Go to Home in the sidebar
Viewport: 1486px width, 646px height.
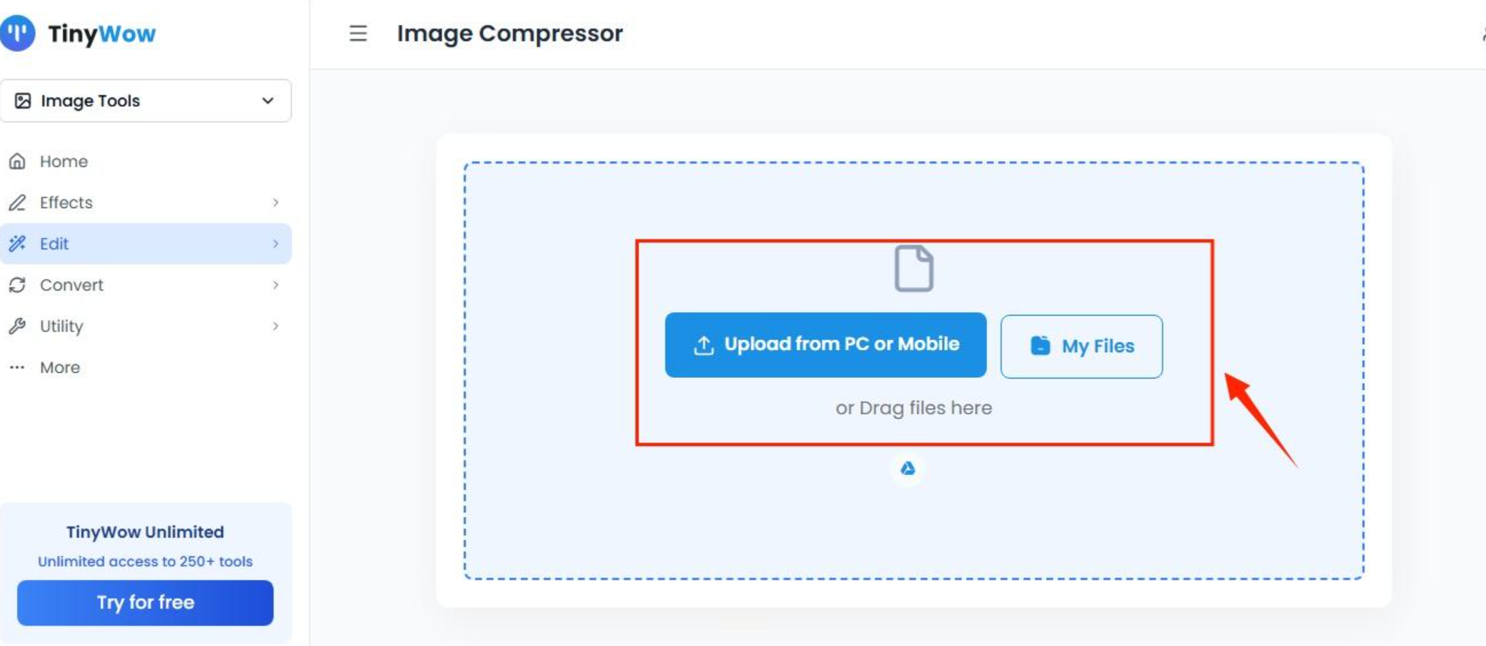pyautogui.click(x=64, y=161)
